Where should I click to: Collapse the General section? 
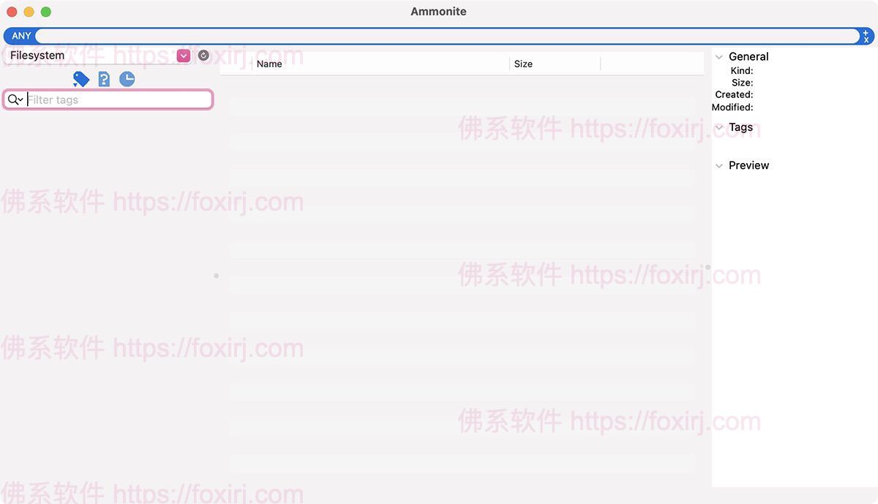click(x=719, y=57)
